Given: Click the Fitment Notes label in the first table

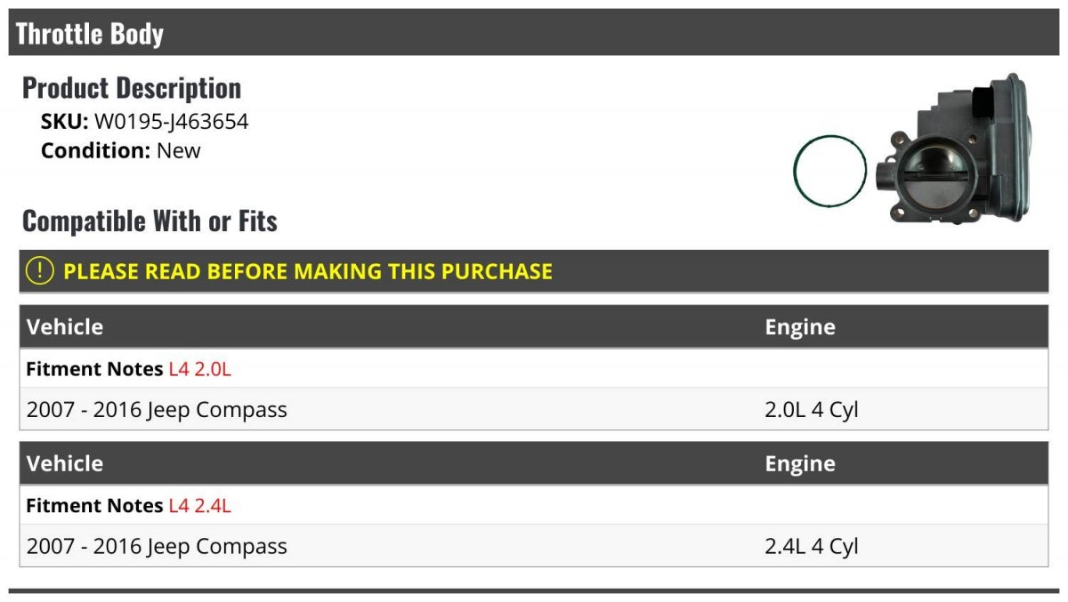Looking at the screenshot, I should pyautogui.click(x=94, y=369).
